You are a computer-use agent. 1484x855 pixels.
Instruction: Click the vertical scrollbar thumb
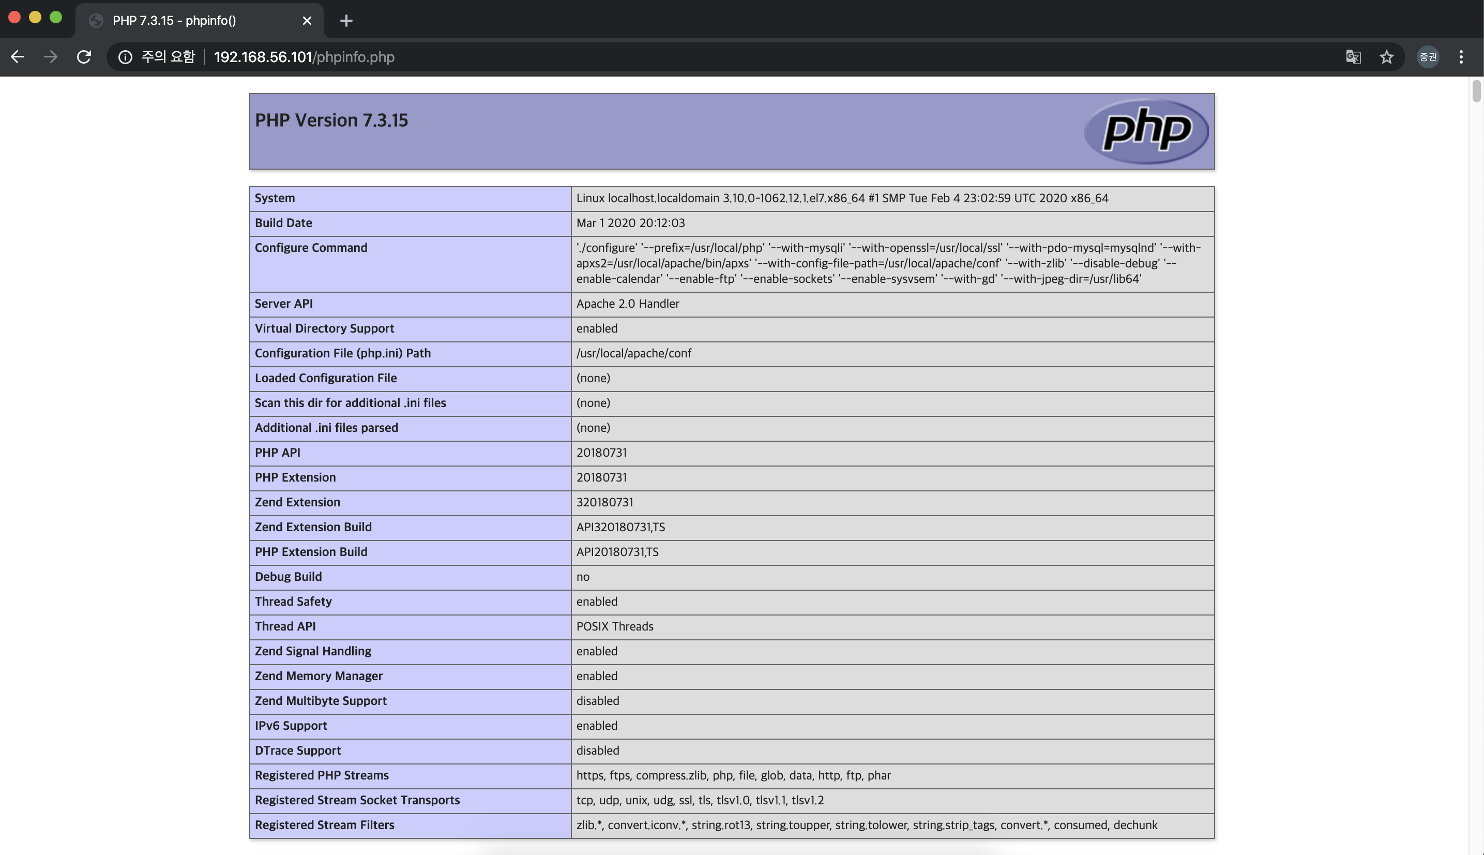(x=1476, y=91)
